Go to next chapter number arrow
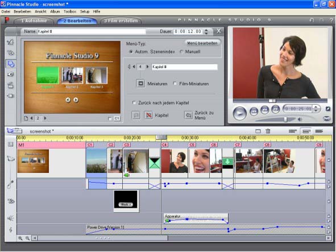Image resolution: width=336 pixels, height=252 pixels. [x=147, y=67]
